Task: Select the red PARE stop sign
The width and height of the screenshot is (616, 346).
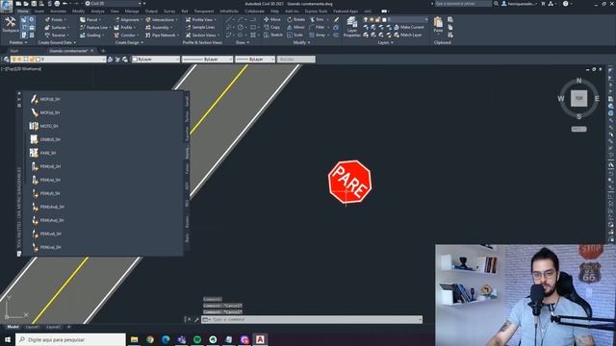Action: point(349,182)
